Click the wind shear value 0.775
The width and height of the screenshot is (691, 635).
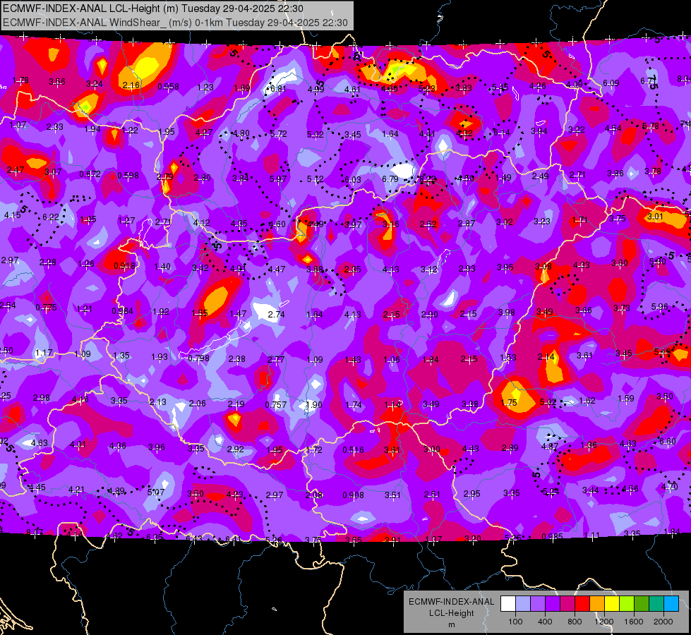coord(46,308)
